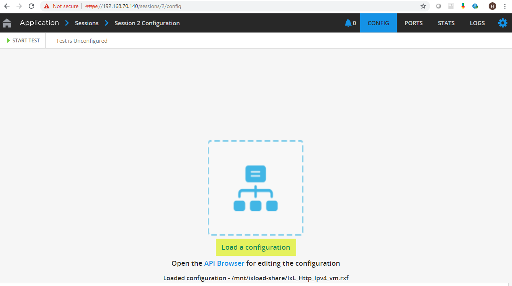Switch to the PORTS tab
The height and width of the screenshot is (286, 512).
click(x=413, y=23)
